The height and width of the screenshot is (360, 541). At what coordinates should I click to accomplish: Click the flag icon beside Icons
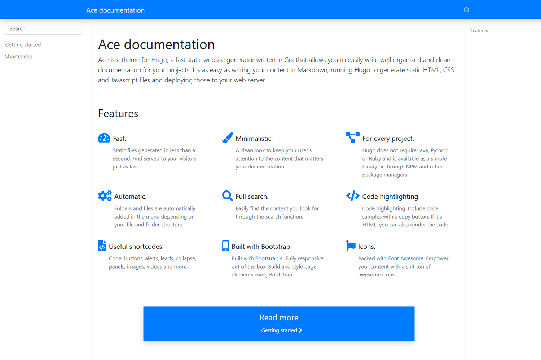tap(351, 246)
